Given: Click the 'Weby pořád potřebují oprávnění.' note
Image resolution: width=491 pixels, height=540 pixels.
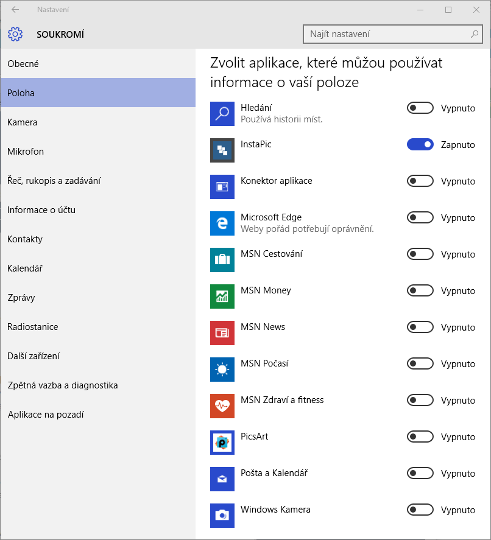Looking at the screenshot, I should coord(307,229).
